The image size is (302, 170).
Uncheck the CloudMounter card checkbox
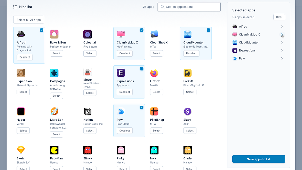208,30
